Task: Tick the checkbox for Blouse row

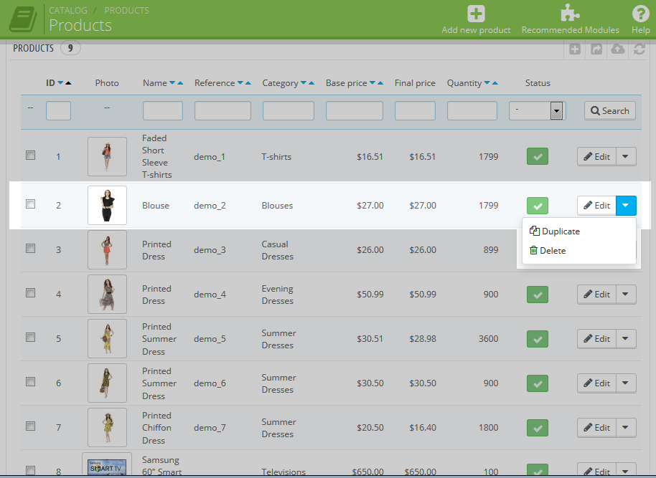Action: tap(31, 204)
